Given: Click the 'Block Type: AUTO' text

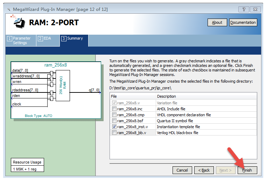Looking at the screenshot, I should pos(38,116).
